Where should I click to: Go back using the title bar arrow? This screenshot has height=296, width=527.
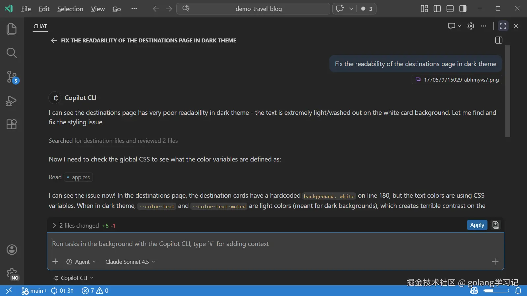(156, 9)
